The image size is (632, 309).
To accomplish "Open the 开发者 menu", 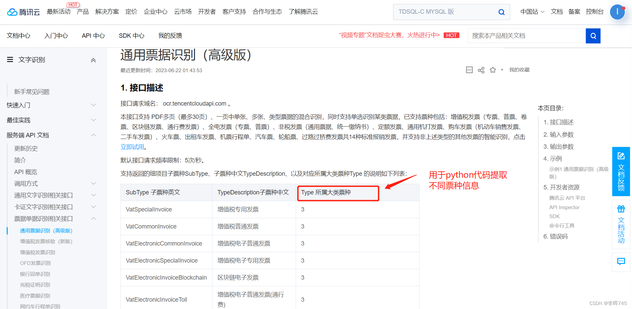I will pyautogui.click(x=207, y=12).
